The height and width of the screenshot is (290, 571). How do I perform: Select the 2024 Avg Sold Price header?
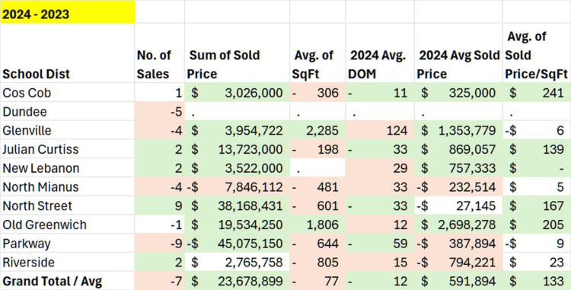458,53
